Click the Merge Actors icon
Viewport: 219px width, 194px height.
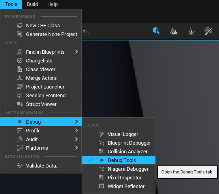click(20, 78)
